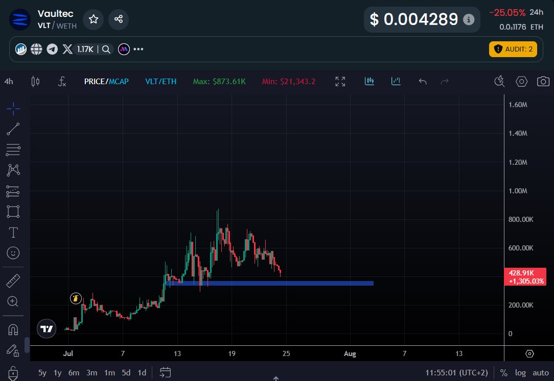Toggle percent scale mode
Screen dimensions: 554x381
[504, 372]
